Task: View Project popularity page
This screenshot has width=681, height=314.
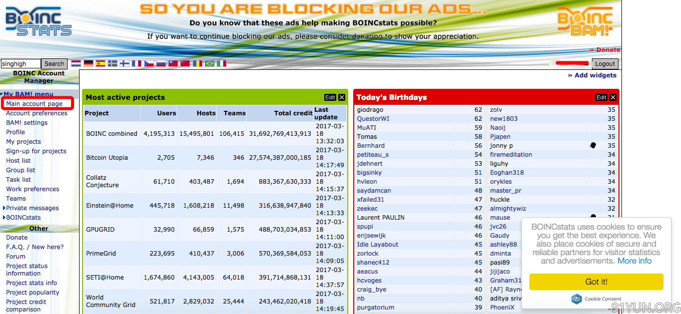Action: (33, 293)
